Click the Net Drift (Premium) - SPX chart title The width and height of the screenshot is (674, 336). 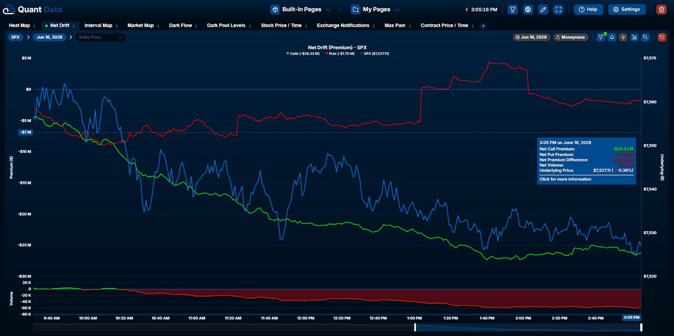click(337, 47)
